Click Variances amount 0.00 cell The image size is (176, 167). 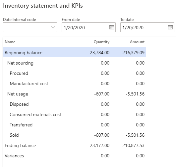click(140, 156)
